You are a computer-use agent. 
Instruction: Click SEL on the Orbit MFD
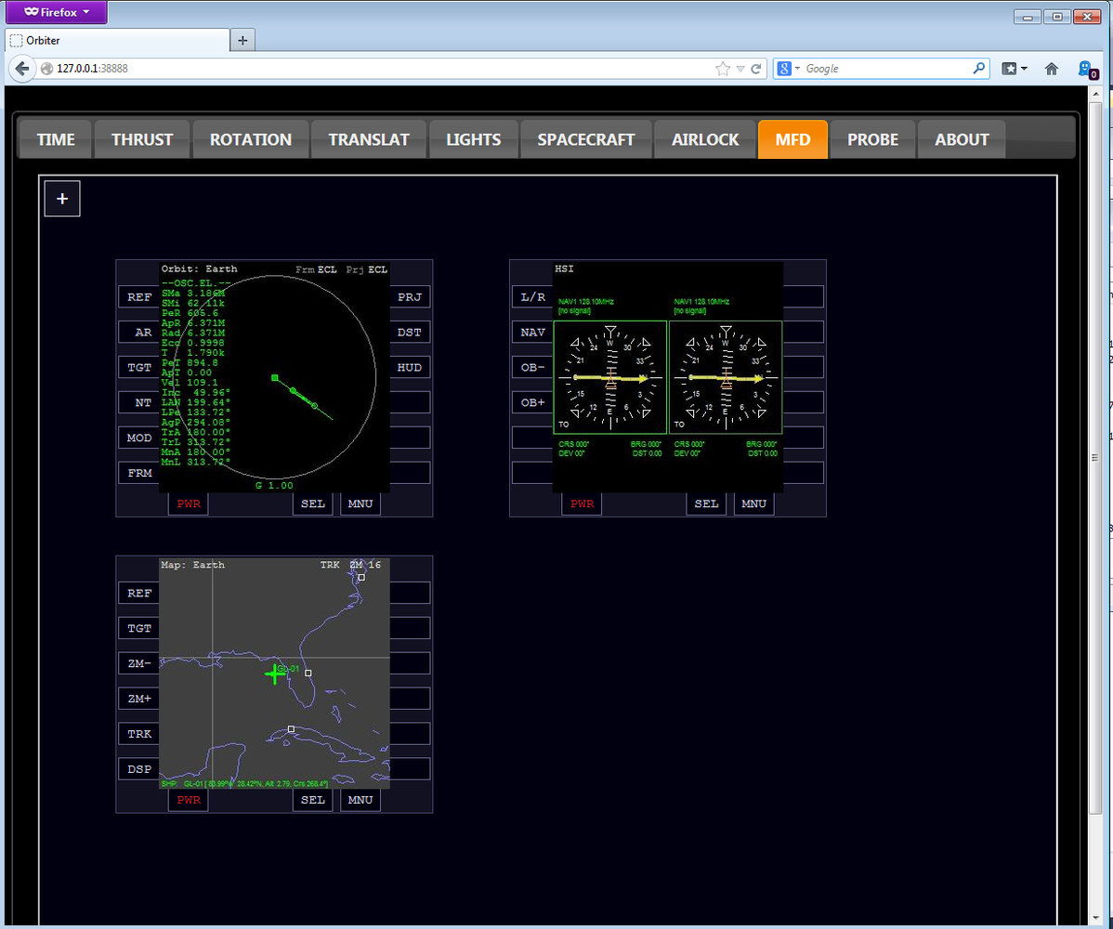[x=313, y=504]
